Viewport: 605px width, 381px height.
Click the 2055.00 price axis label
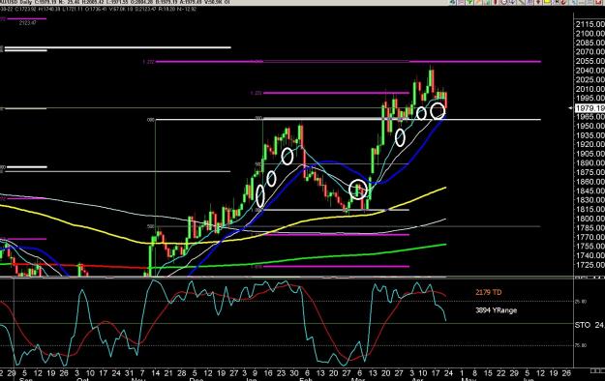pos(590,61)
